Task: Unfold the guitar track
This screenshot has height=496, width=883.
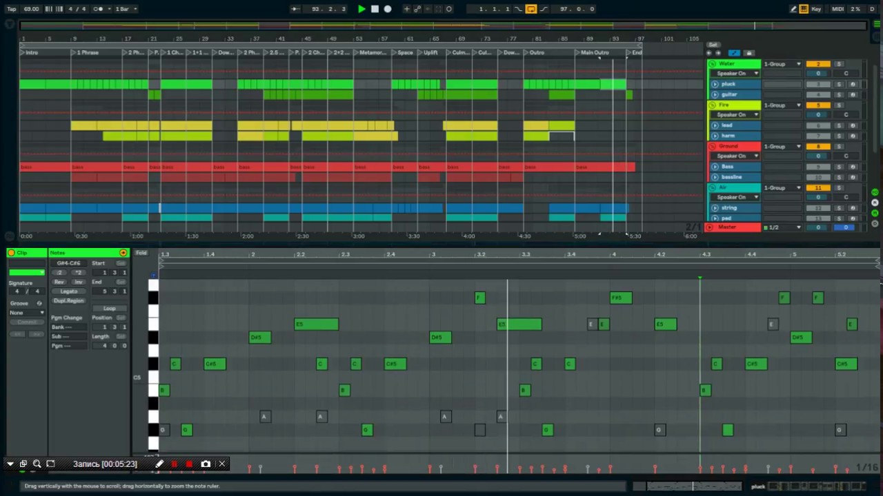Action: point(715,94)
